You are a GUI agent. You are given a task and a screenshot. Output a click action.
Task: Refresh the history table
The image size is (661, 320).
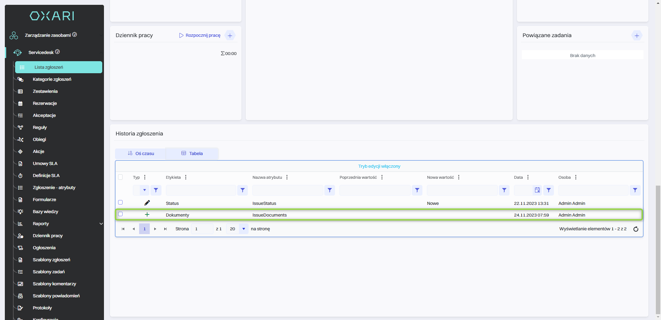[636, 229]
